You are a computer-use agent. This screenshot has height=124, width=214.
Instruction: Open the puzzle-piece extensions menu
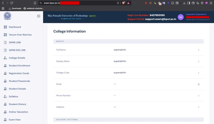pyautogui.click(x=173, y=3)
